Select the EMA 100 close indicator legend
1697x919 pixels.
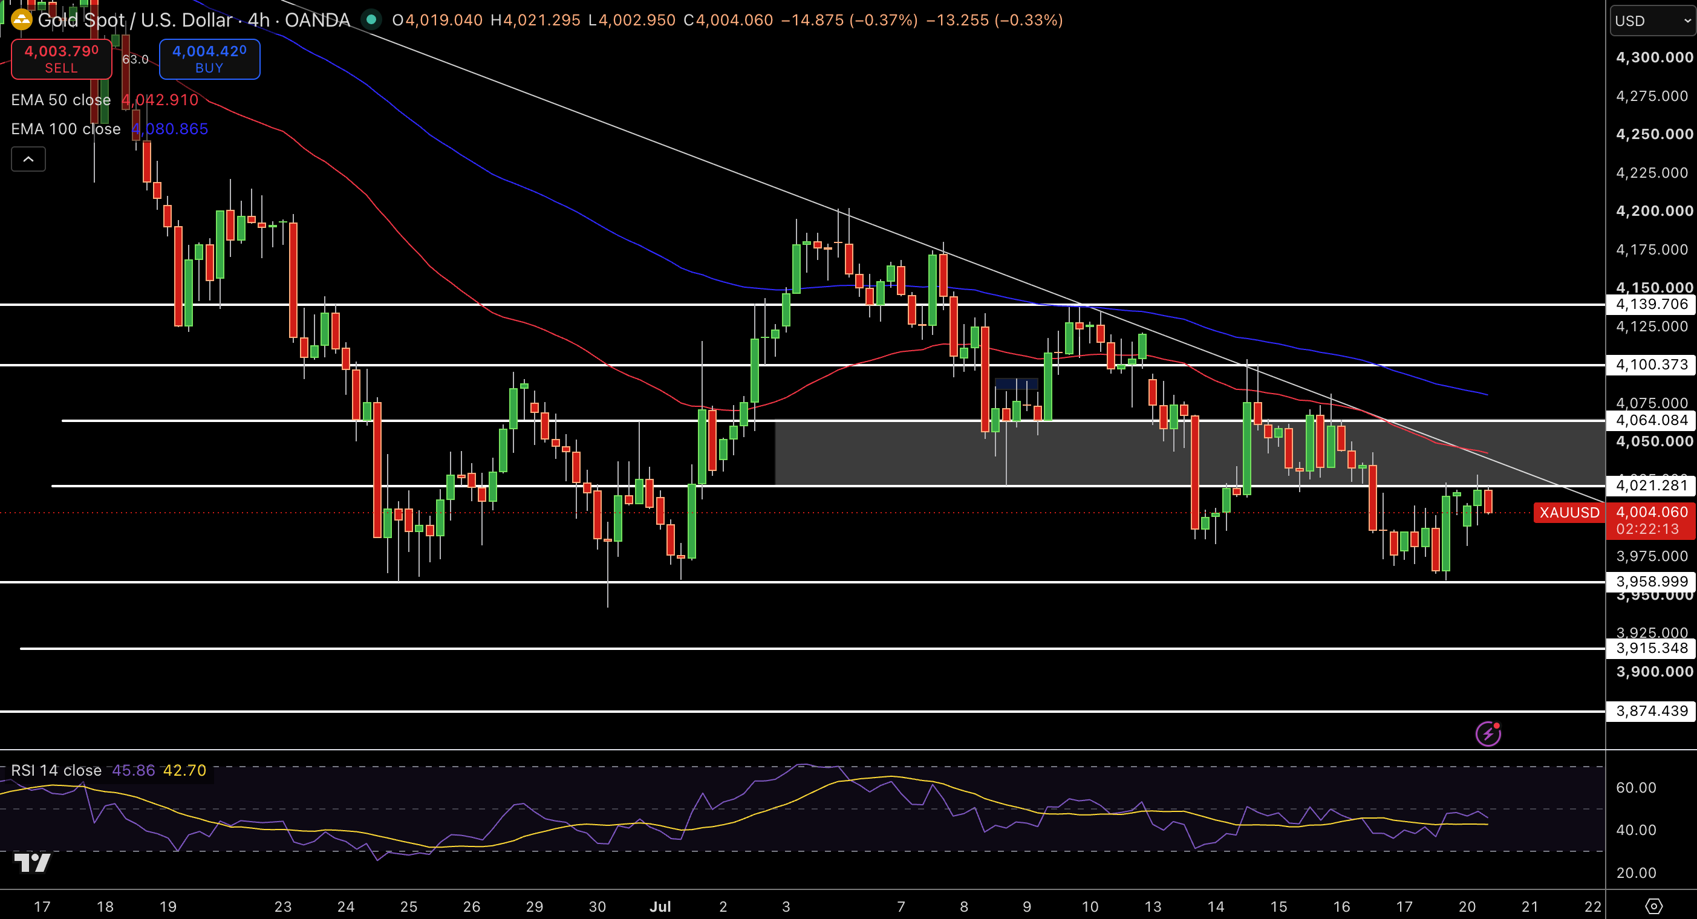pyautogui.click(x=109, y=129)
